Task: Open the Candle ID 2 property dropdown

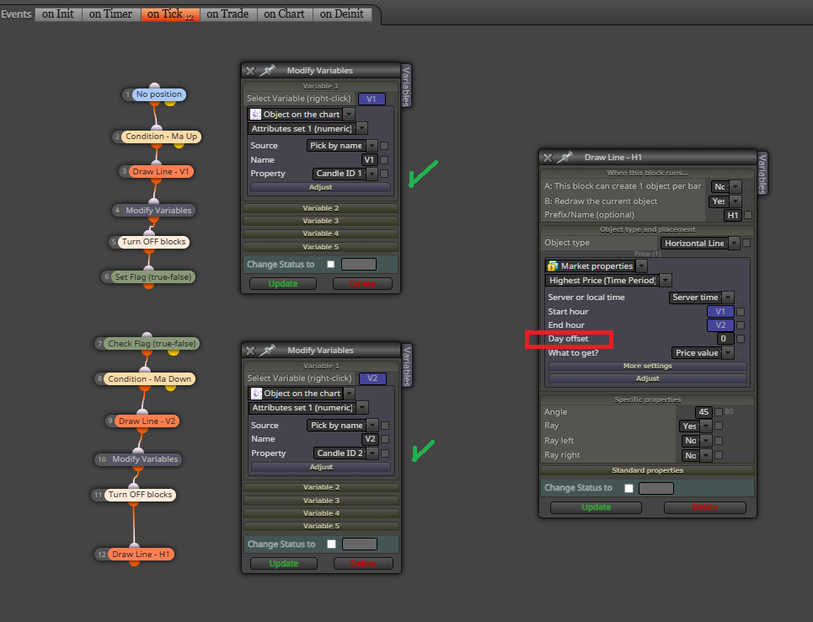Action: [345, 453]
